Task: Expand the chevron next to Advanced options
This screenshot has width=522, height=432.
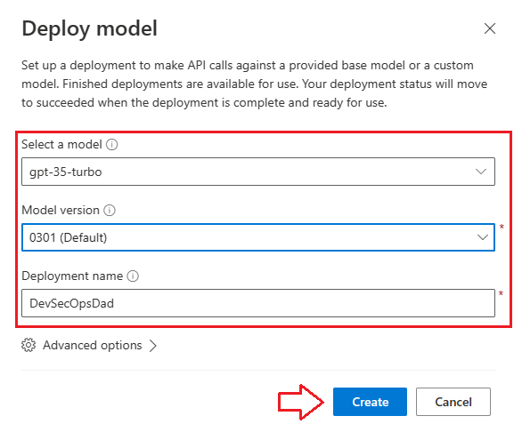Action: pos(153,346)
